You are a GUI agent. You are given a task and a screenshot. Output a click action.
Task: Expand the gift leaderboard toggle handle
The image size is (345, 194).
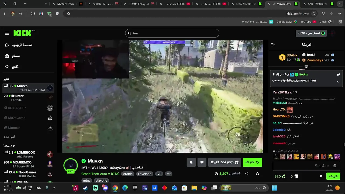[x=306, y=67]
